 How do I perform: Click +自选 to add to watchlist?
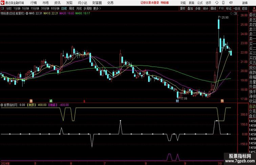tap(237, 8)
